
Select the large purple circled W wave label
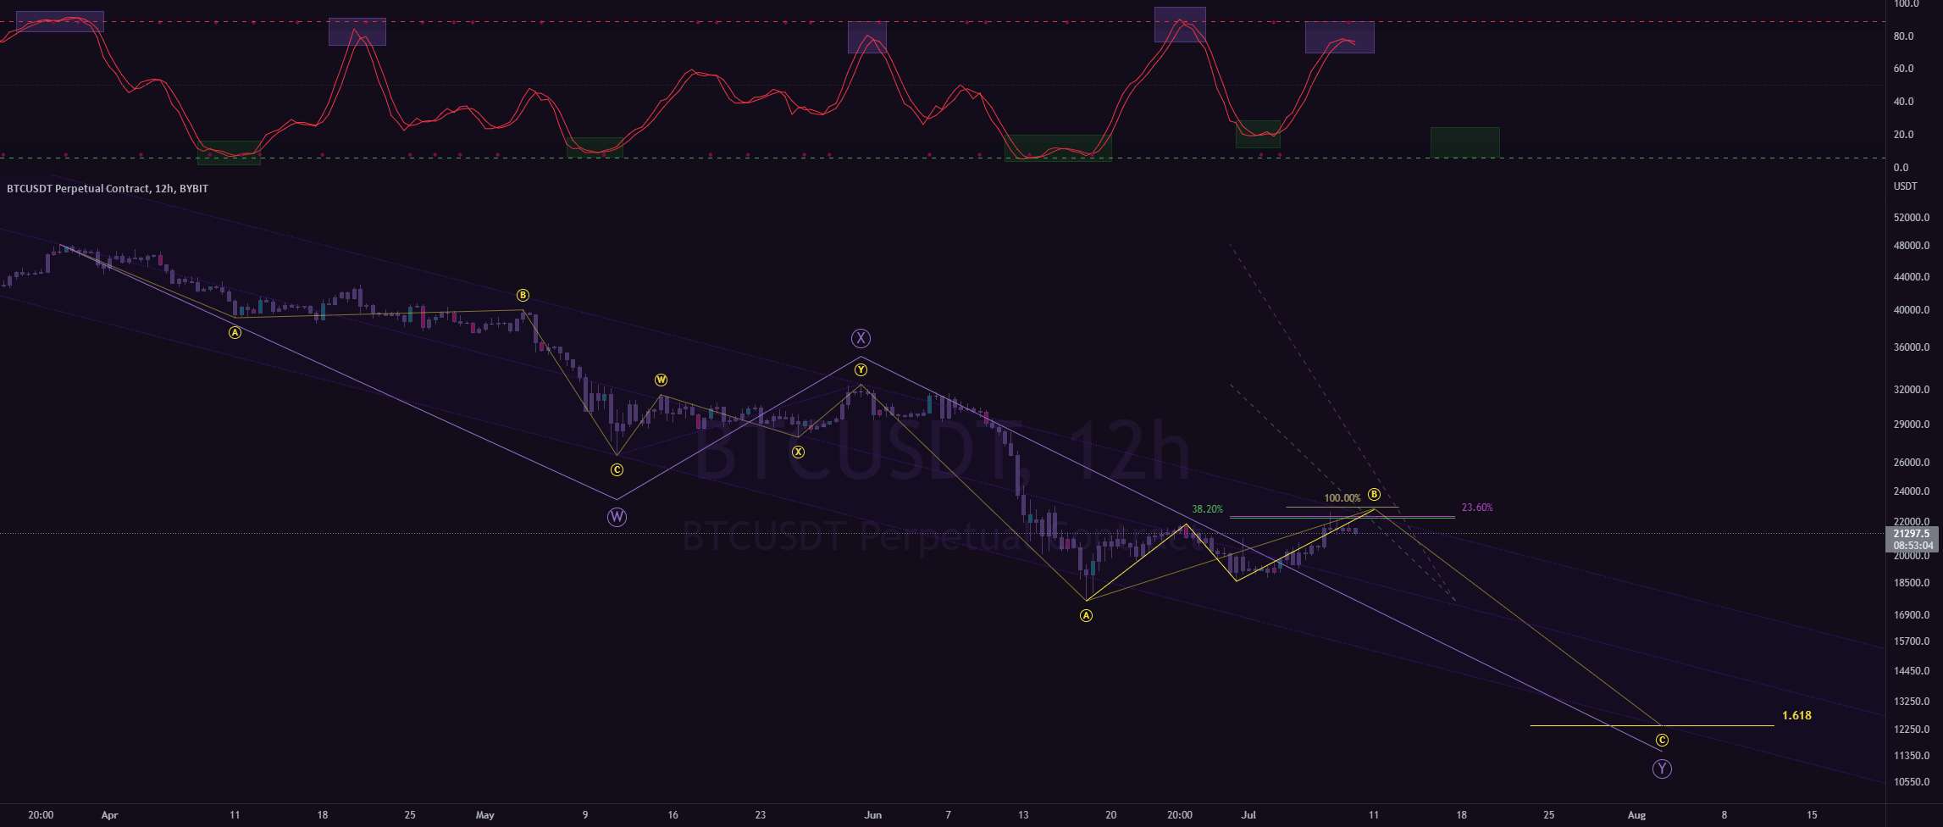(617, 517)
